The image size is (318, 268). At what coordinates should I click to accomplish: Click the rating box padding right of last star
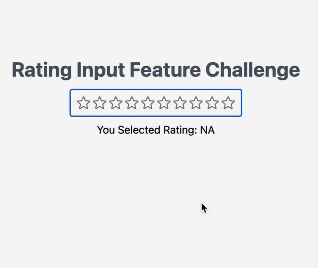238,103
